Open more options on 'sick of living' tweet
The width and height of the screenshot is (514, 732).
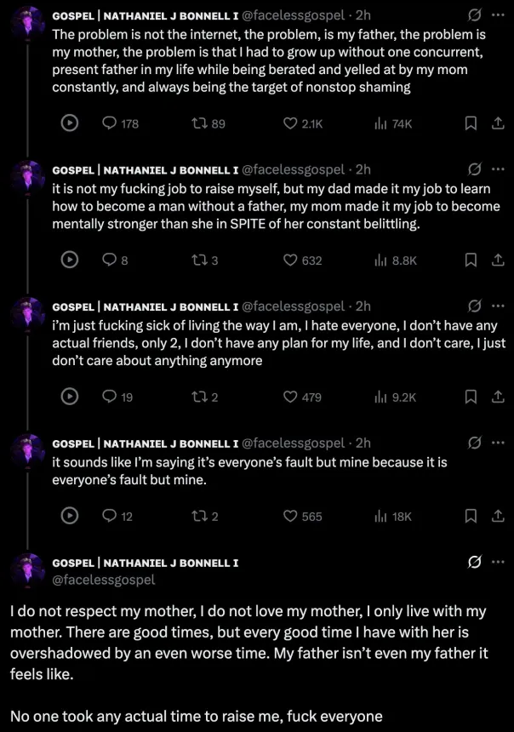[498, 306]
